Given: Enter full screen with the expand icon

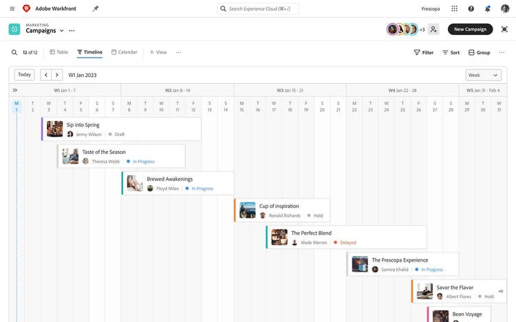Looking at the screenshot, I should [x=504, y=30].
